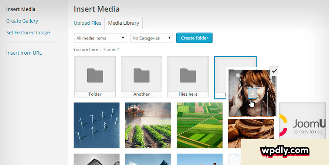Open Create Gallery in the sidebar
This screenshot has width=329, height=165.
[x=22, y=21]
